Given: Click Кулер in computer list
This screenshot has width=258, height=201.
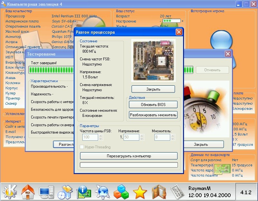Looking at the screenshot, I should pyautogui.click(x=11, y=93).
